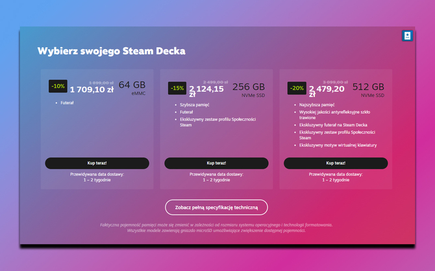Click the -10% discount badge
Image resolution: width=435 pixels, height=271 pixels.
point(58,86)
